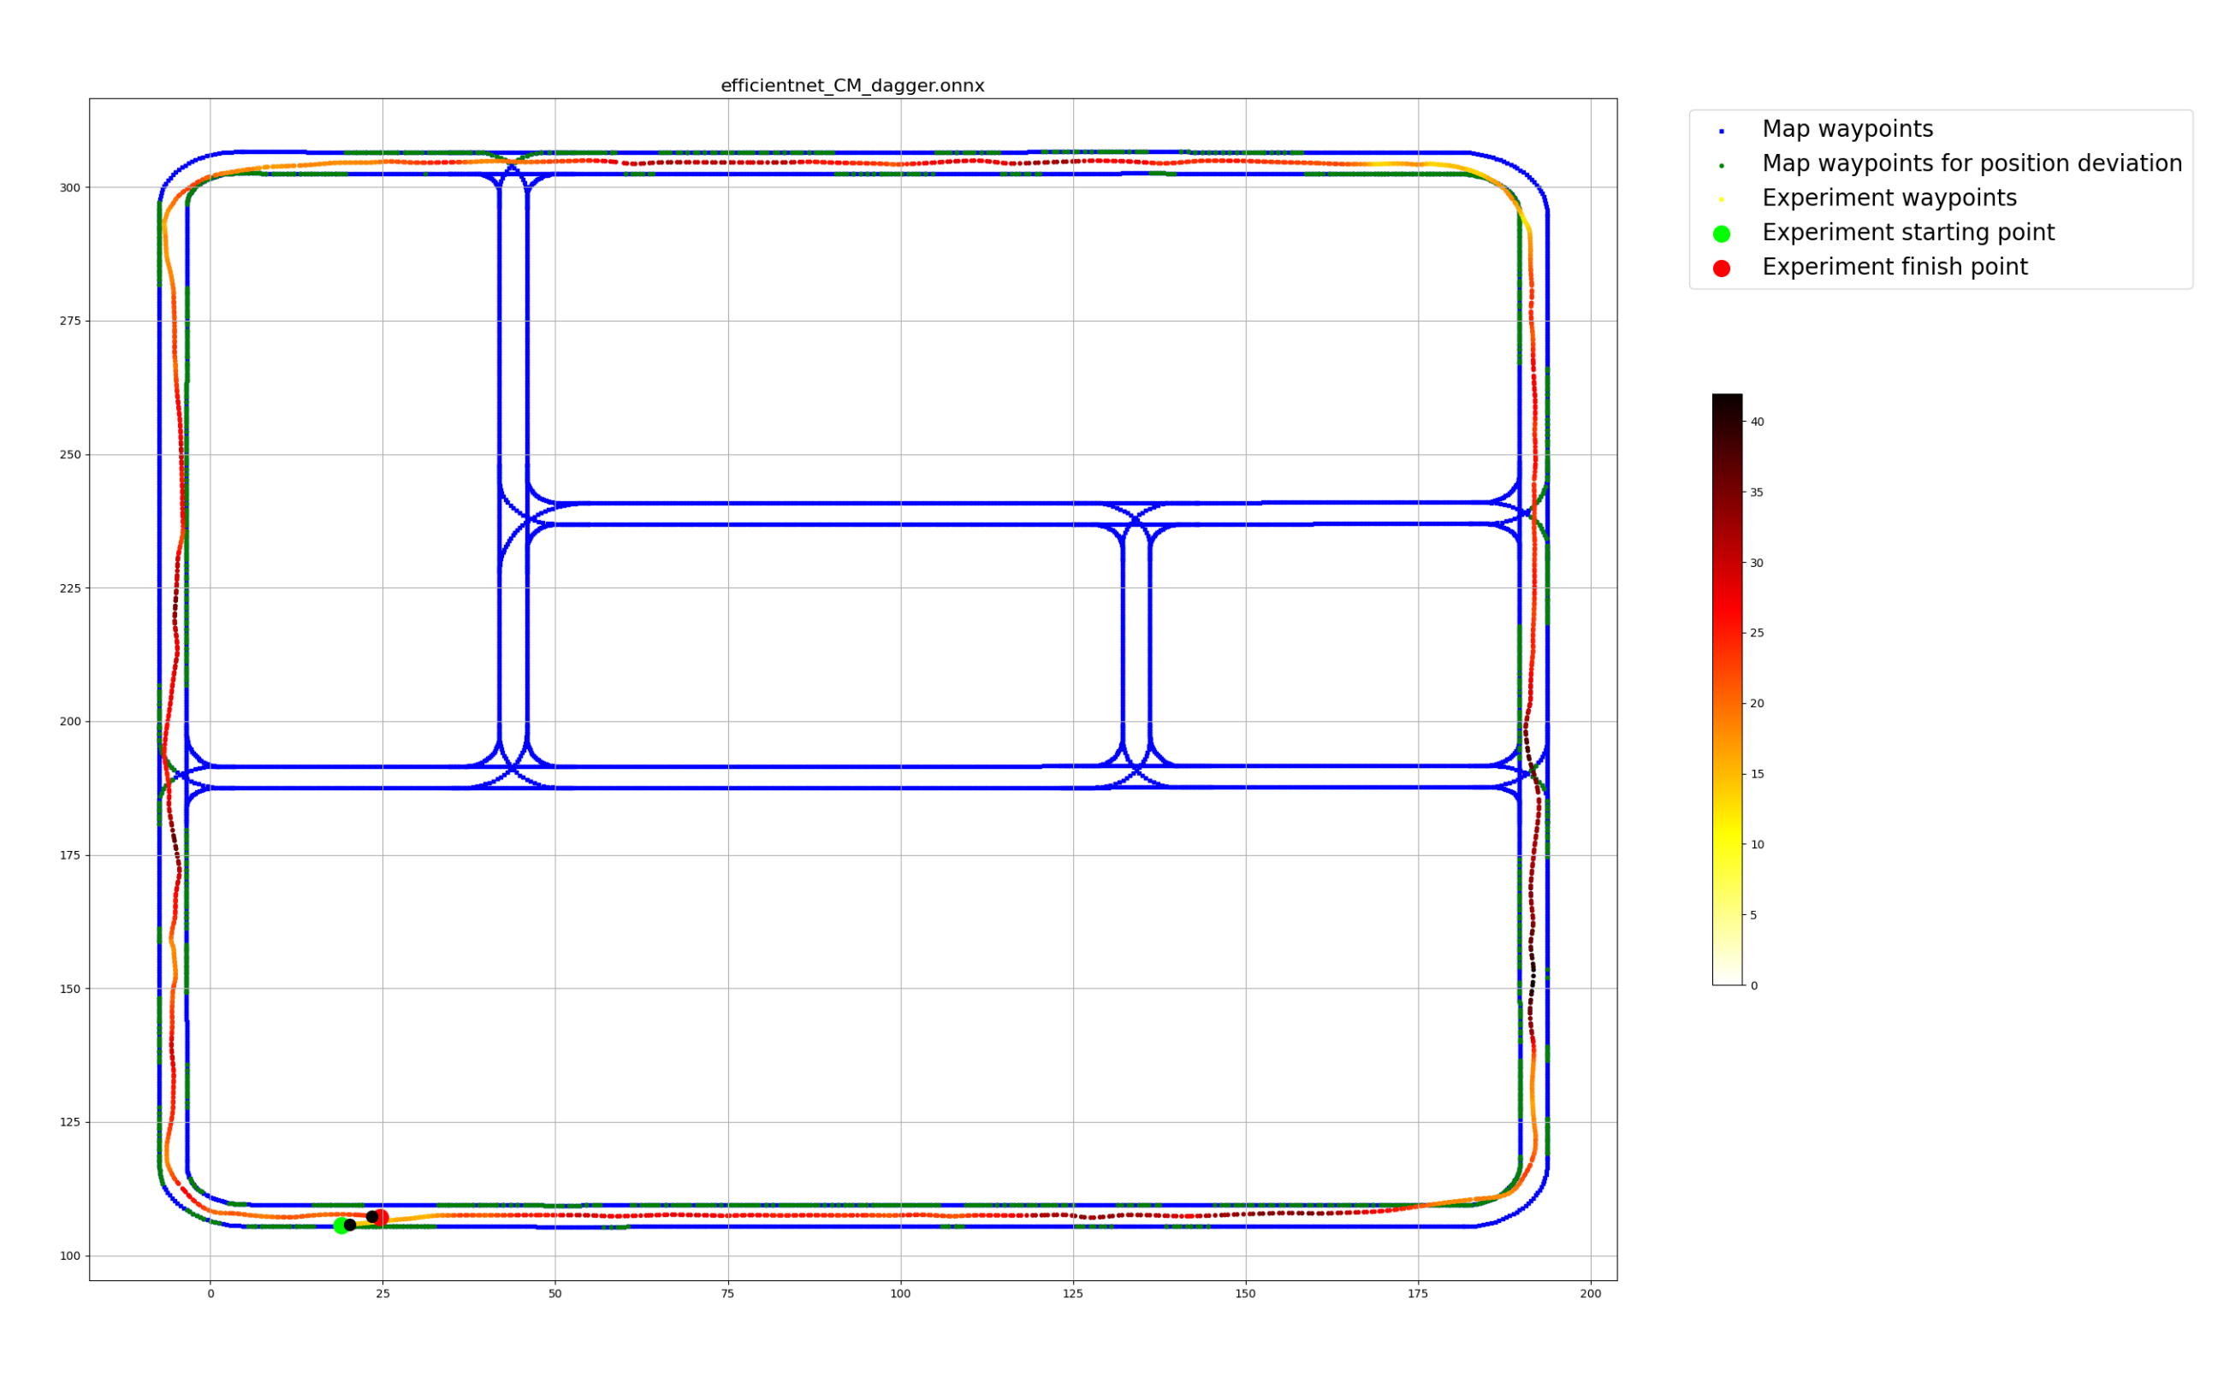Click the x-axis tick label 100
The image size is (2218, 1400).
900,1293
